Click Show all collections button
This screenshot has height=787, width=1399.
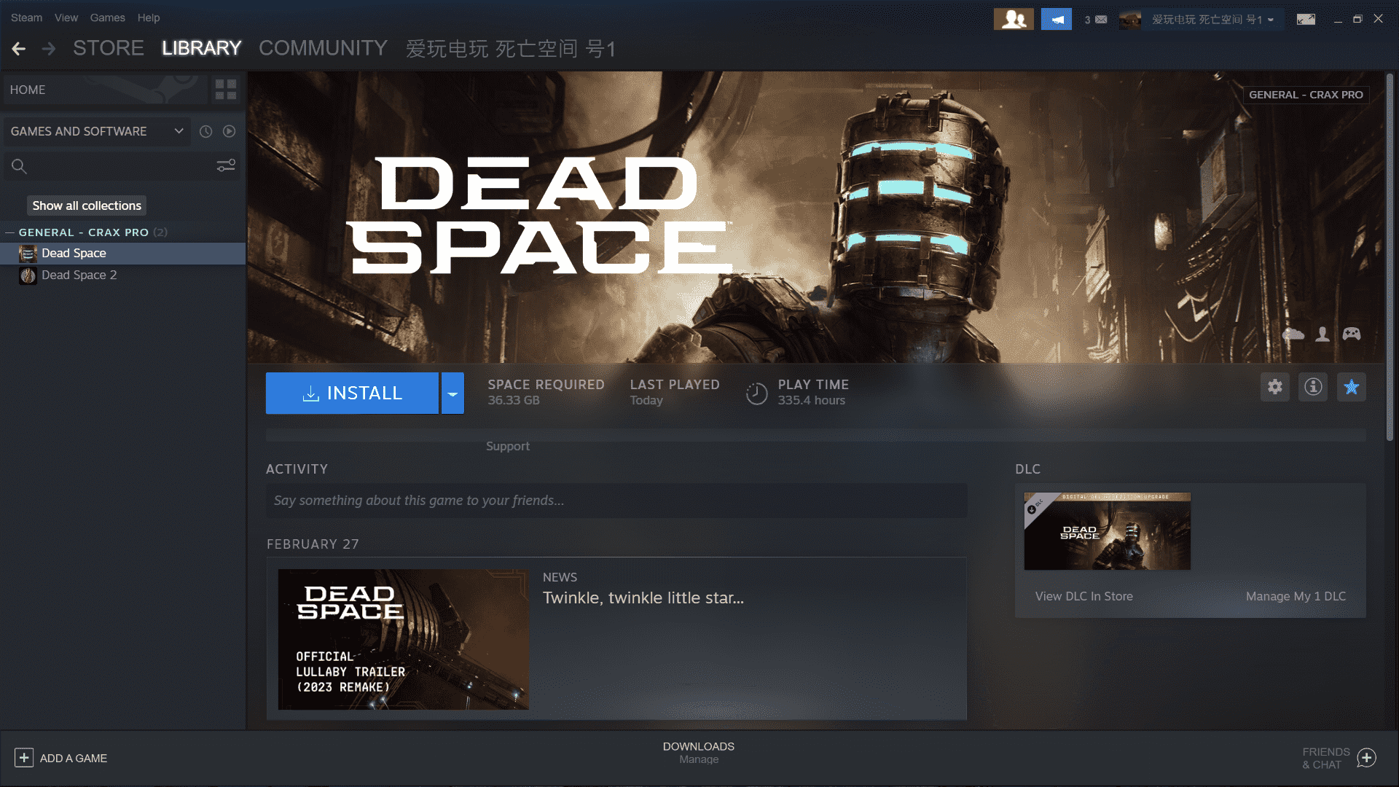tap(87, 205)
